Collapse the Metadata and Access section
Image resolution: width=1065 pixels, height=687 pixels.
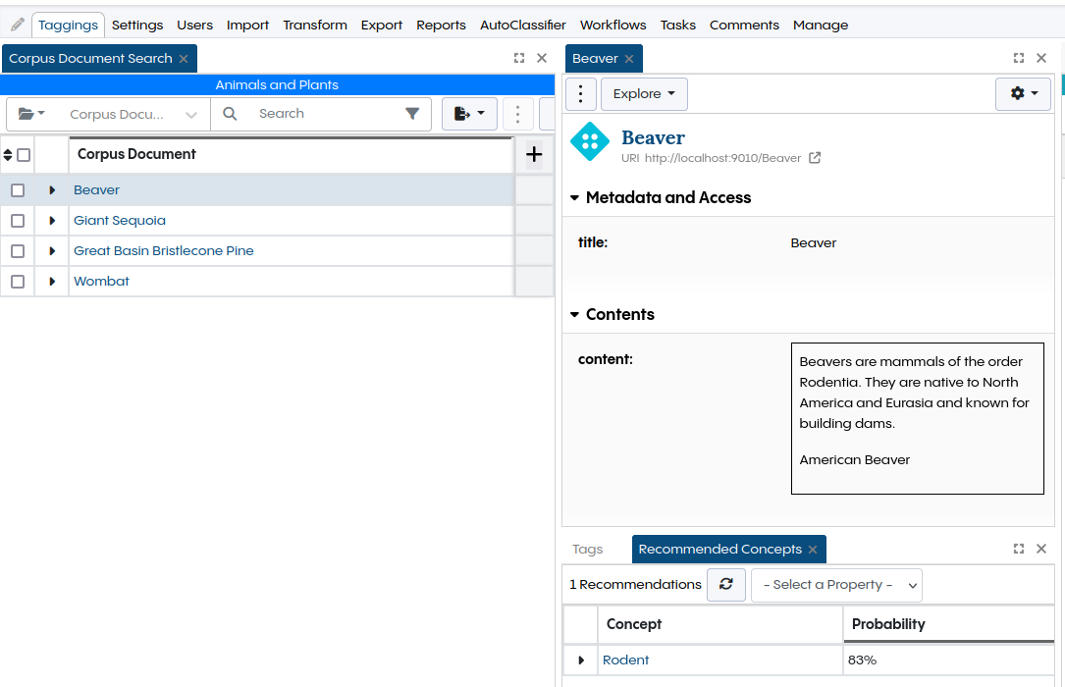pos(575,198)
